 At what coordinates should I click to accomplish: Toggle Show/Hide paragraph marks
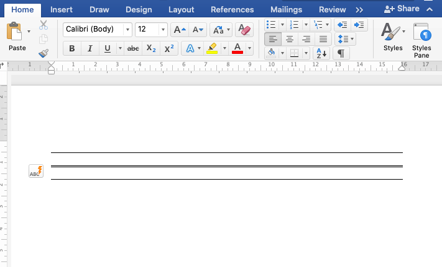click(341, 53)
